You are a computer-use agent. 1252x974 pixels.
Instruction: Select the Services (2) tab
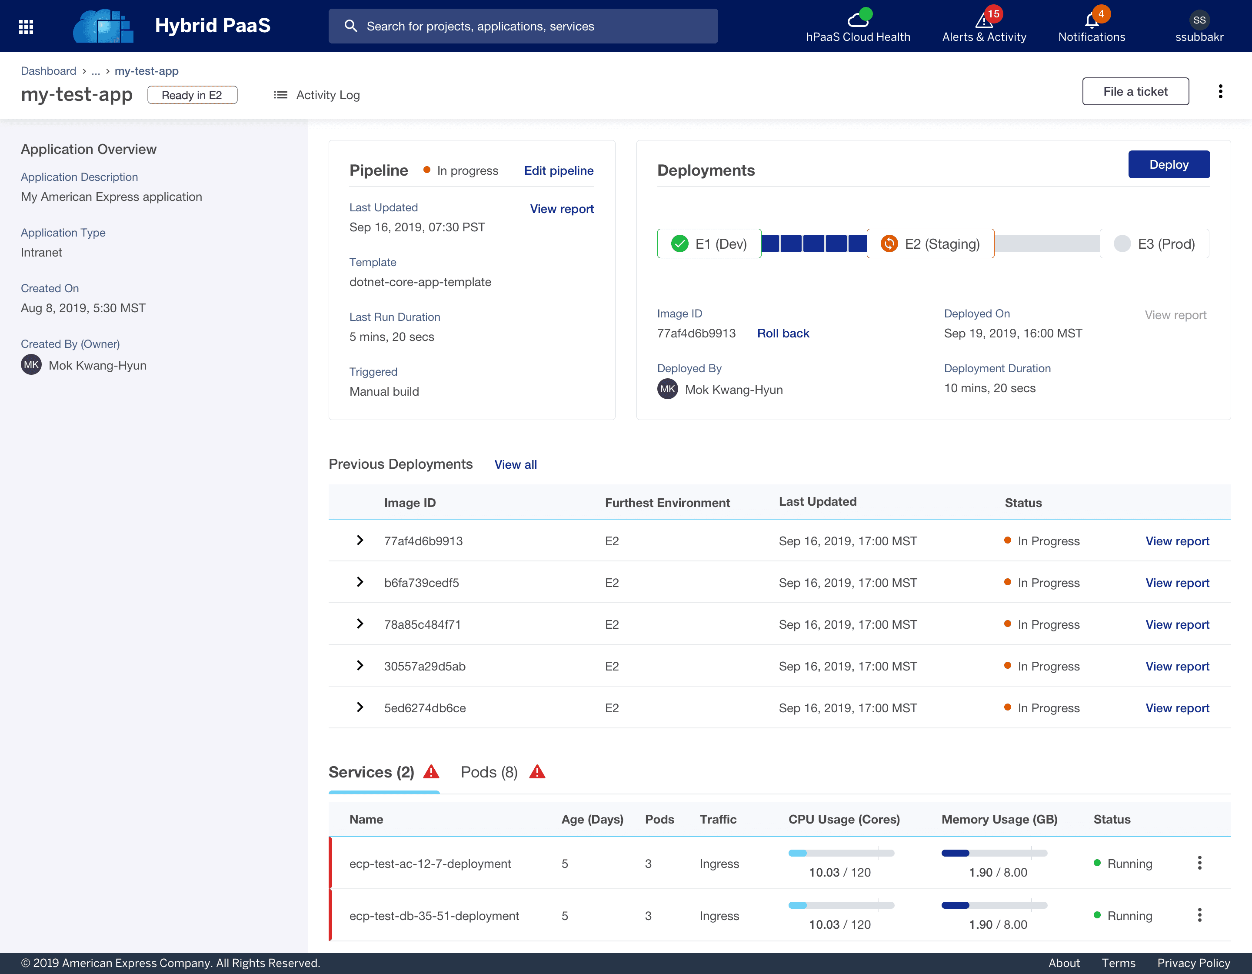click(x=371, y=772)
